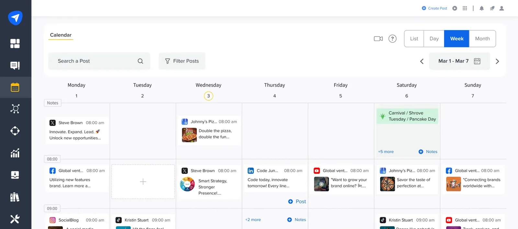Click the 09:00 time row label
Image resolution: width=518 pixels, height=229 pixels.
click(52, 209)
